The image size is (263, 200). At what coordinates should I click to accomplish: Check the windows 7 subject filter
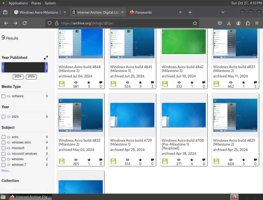click(x=3, y=165)
